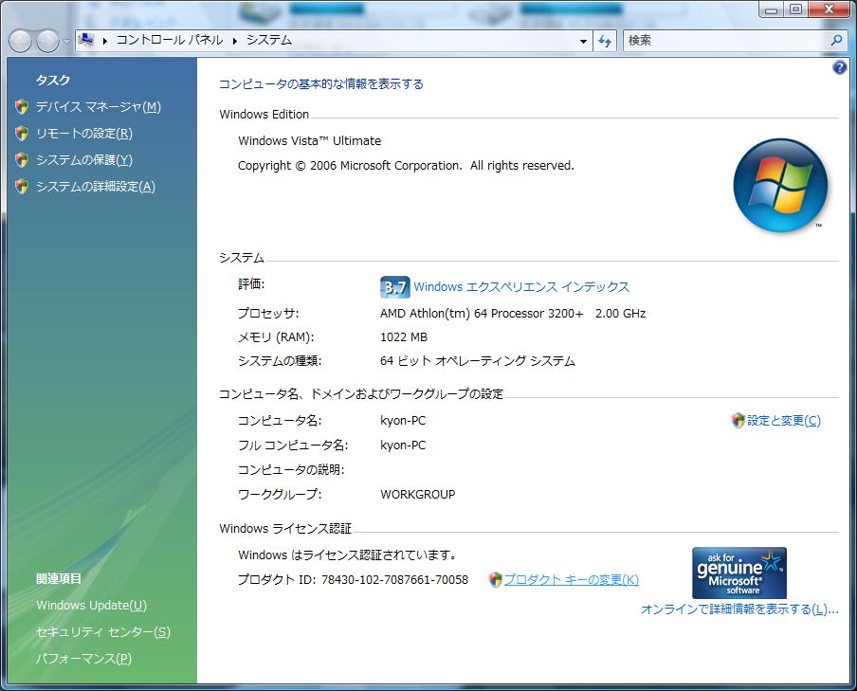Open システムの詳細設定 link
This screenshot has width=857, height=691.
pos(96,187)
